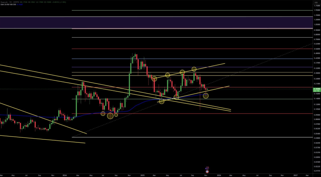The height and width of the screenshot is (177, 321).
Task: Select the green horizontal line at 1.55
Action: point(178,10)
